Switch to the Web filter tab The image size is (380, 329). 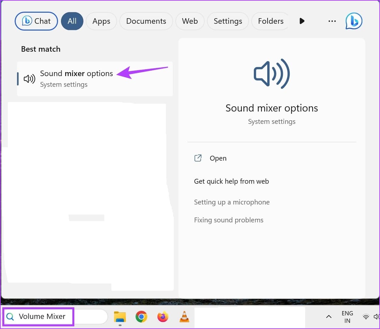click(190, 21)
